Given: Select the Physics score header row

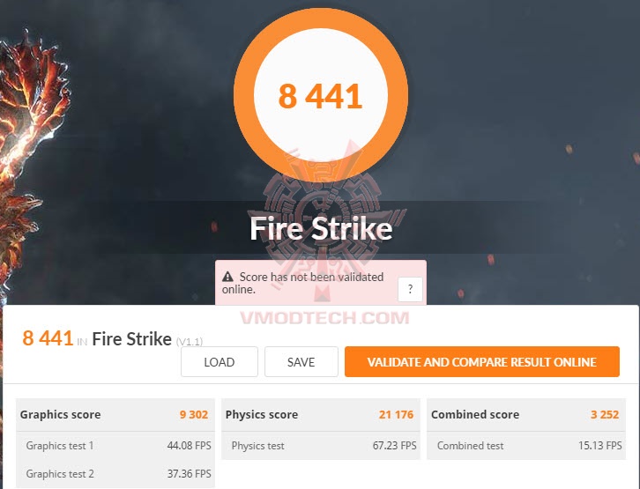Looking at the screenshot, I should tap(320, 415).
